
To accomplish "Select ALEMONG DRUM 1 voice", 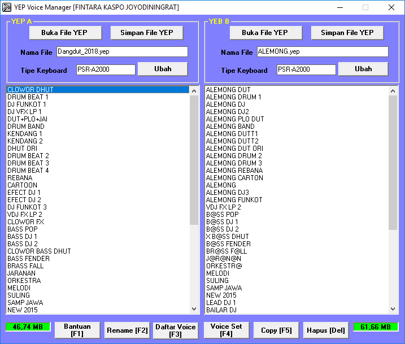I will 297,97.
